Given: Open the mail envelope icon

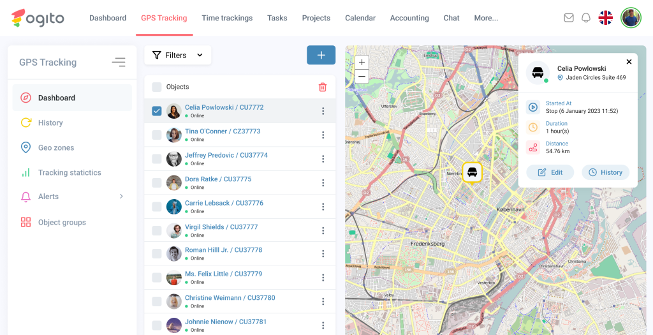Looking at the screenshot, I should click(x=569, y=18).
